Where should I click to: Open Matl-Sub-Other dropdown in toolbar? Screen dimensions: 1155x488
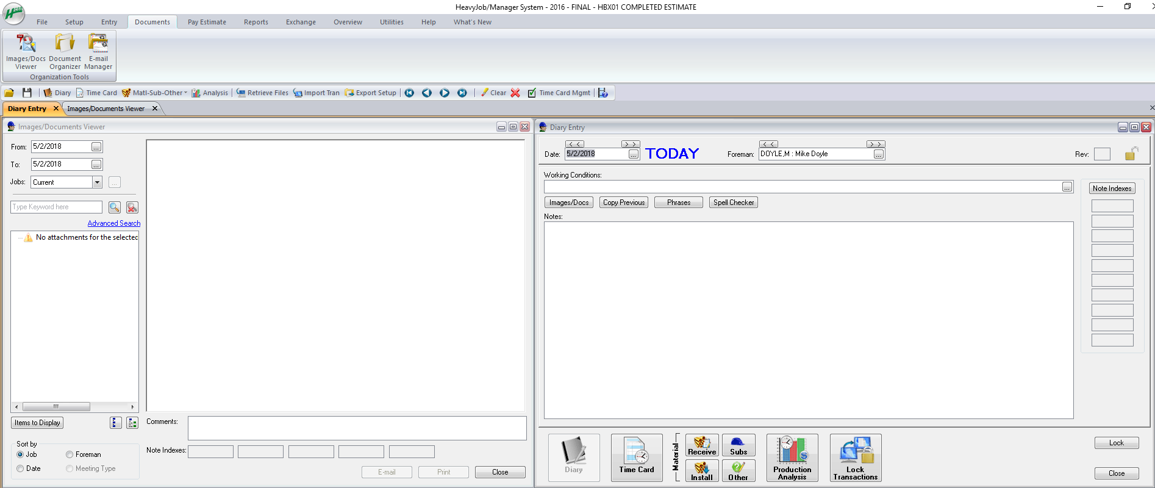click(155, 93)
